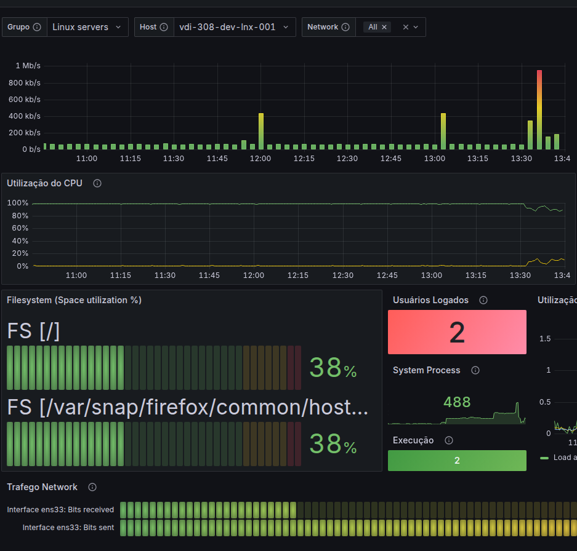Click the Utilização do CPU panel title
The width and height of the screenshot is (577, 551).
[x=44, y=183]
